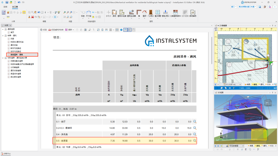Locate room 0.2+0.3 - 楼梯间 with its magnifier

point(195,128)
